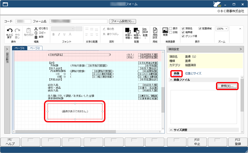Toggle the 境界線 checkbox
Image resolution: width=248 pixels, height=153 pixels.
click(183, 32)
